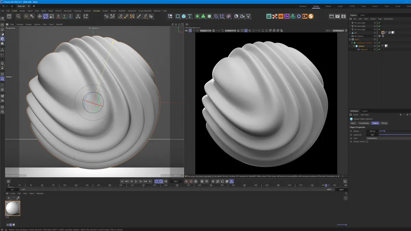This screenshot has height=231, width=411.
Task: Select the Sphere object in the tree
Action: pos(361,46)
